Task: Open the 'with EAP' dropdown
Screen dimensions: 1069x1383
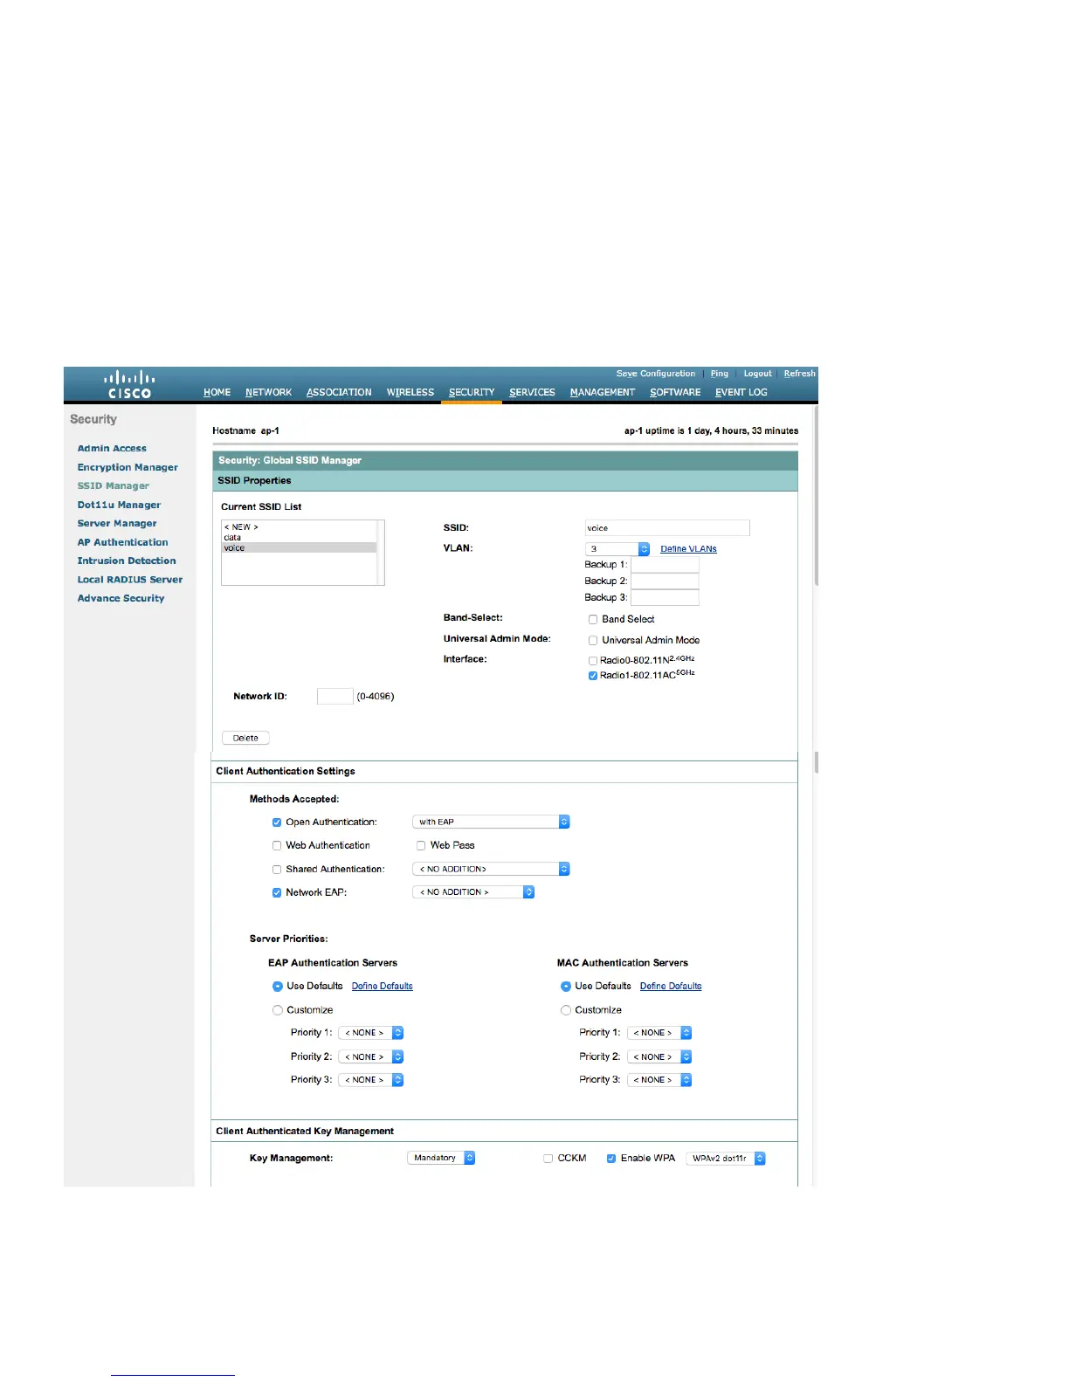Action: tap(491, 822)
